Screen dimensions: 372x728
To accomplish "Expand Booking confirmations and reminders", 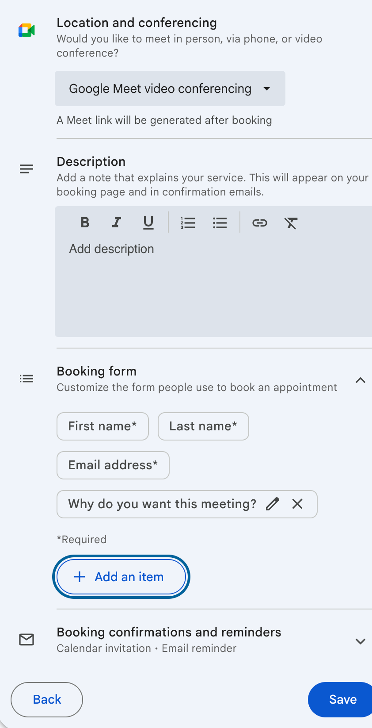I will [x=361, y=641].
